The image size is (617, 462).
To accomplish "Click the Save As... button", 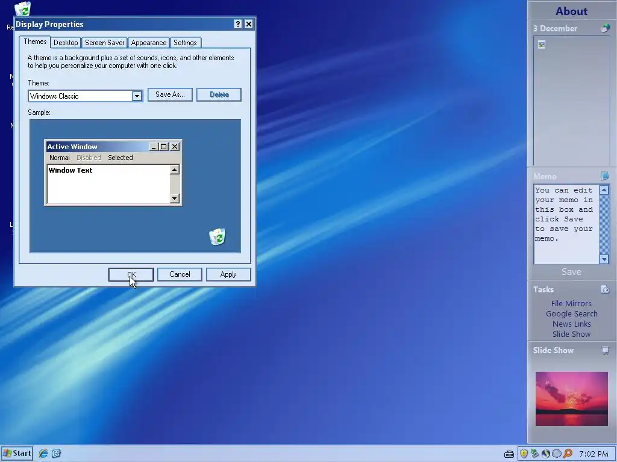I will [170, 94].
